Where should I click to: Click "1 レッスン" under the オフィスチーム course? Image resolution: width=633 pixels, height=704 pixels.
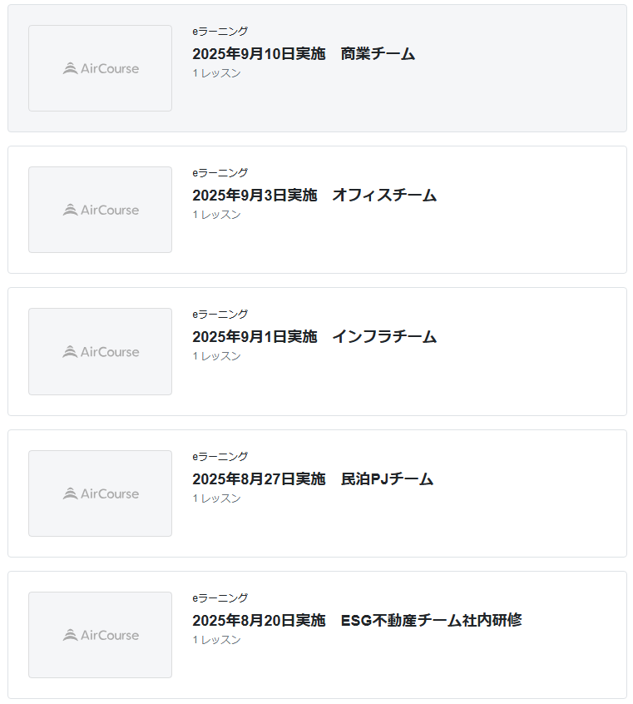click(216, 215)
